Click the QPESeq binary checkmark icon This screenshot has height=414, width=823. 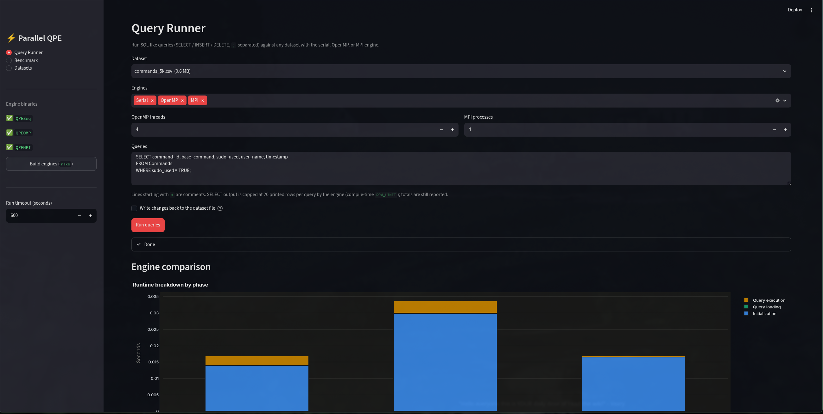click(9, 118)
